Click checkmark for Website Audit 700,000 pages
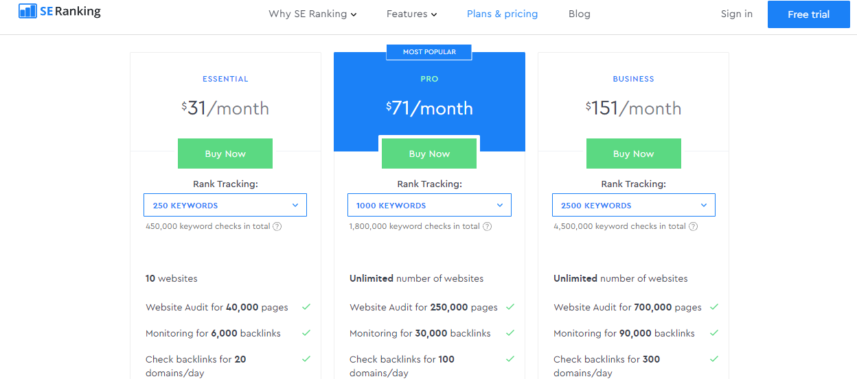The image size is (857, 379). [x=714, y=307]
